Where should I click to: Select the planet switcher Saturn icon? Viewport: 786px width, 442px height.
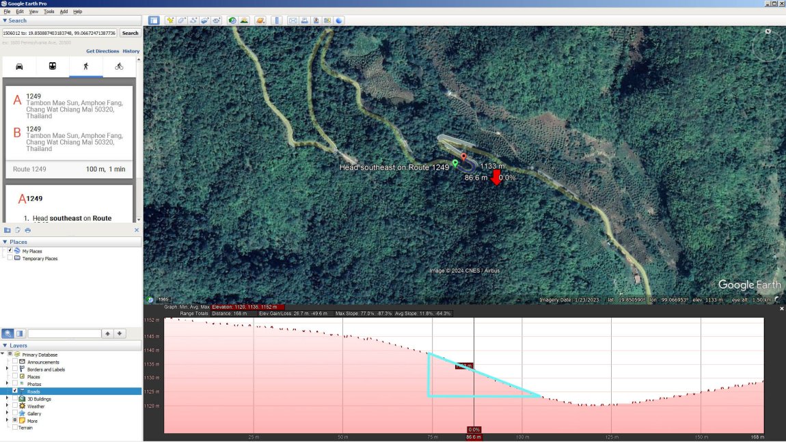coord(260,20)
